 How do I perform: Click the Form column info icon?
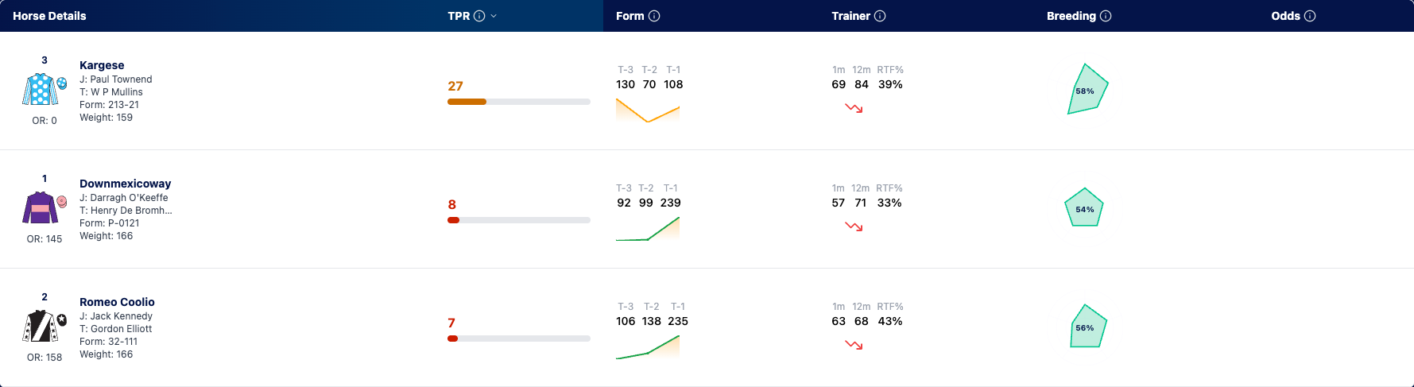pos(654,16)
